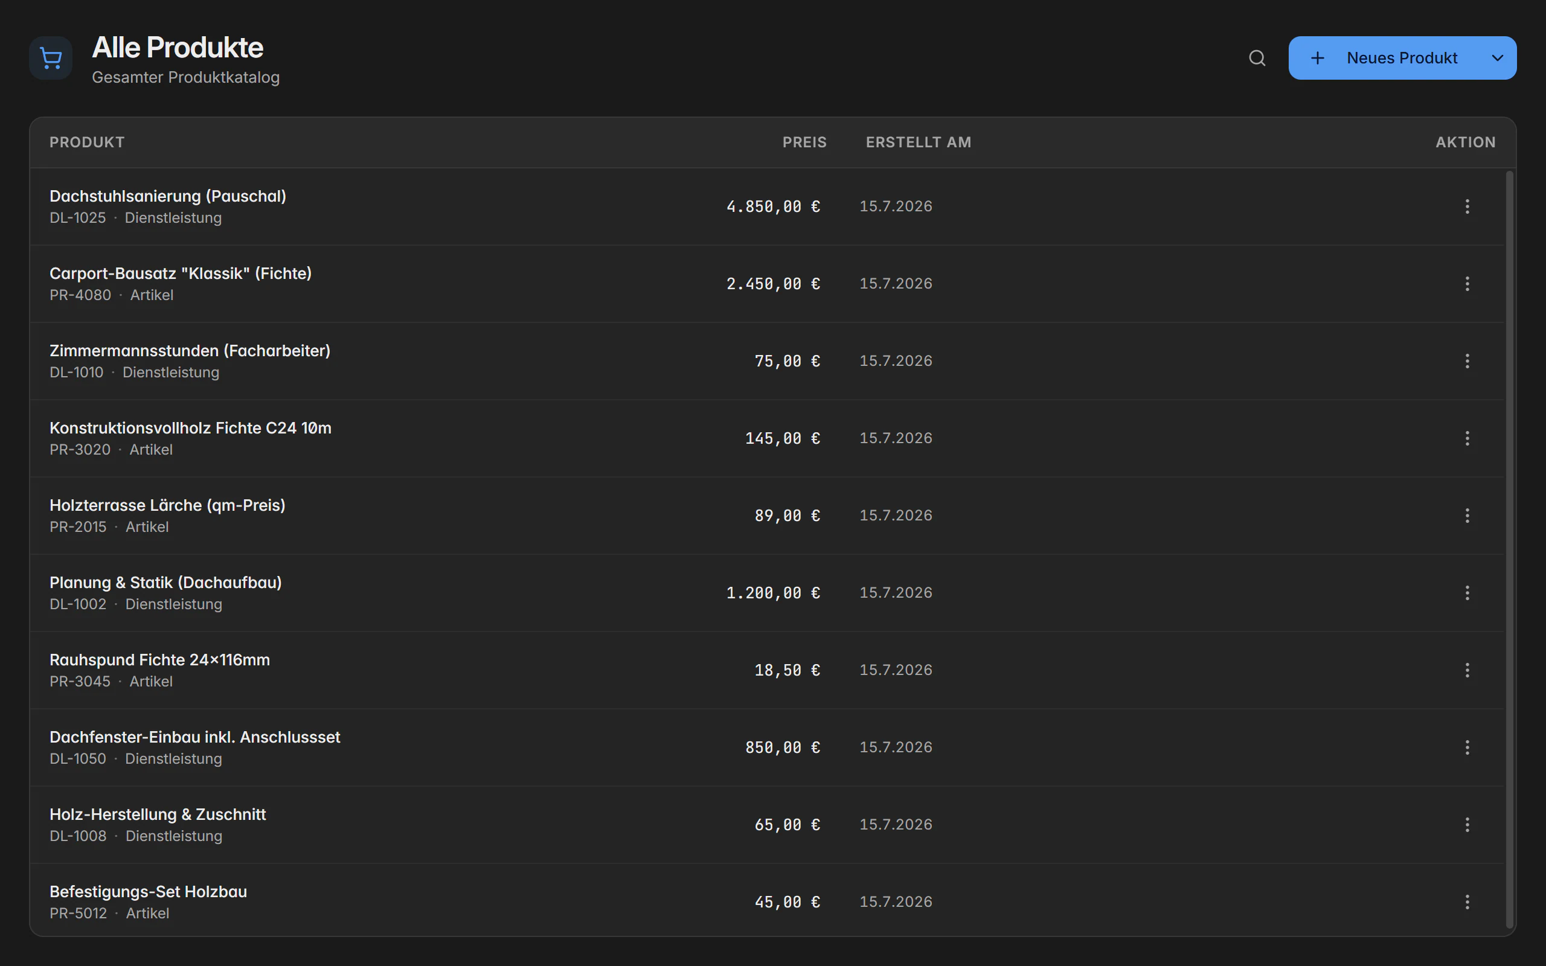Click the SKU line DL-1050 · Dienstleistung
Image resolution: width=1546 pixels, height=966 pixels.
click(136, 759)
